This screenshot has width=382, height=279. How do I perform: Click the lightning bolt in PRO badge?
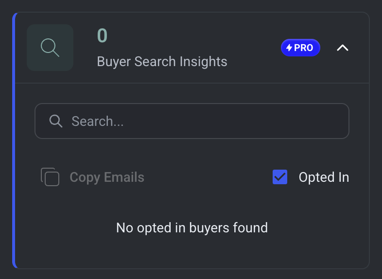point(289,48)
